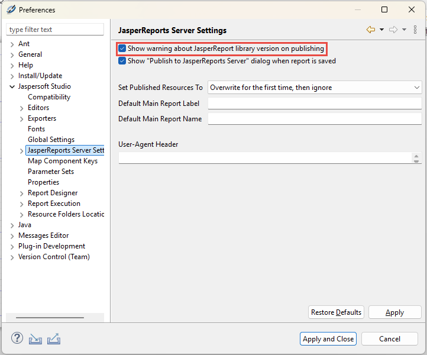The image size is (427, 355).
Task: Collapse the Jaspersoft Studio node
Action: [12, 86]
